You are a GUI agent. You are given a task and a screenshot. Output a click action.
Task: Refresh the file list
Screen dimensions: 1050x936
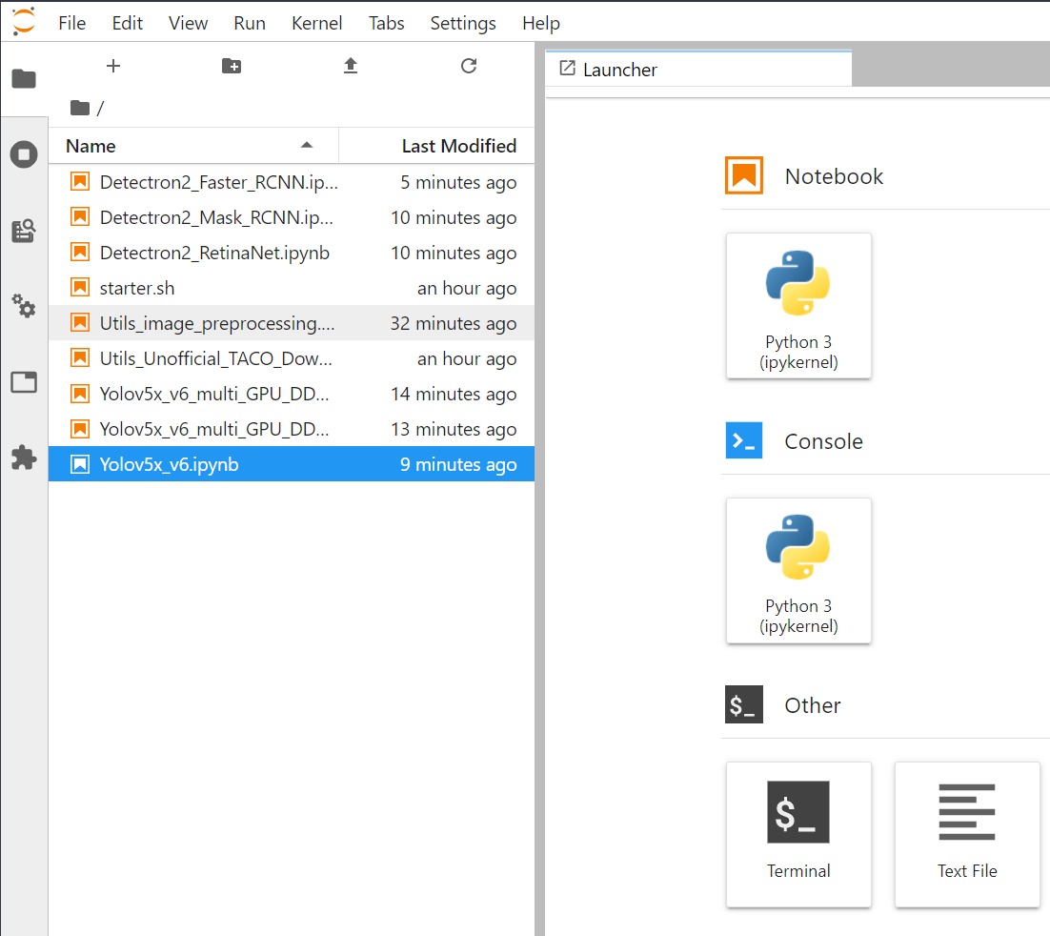click(x=469, y=66)
